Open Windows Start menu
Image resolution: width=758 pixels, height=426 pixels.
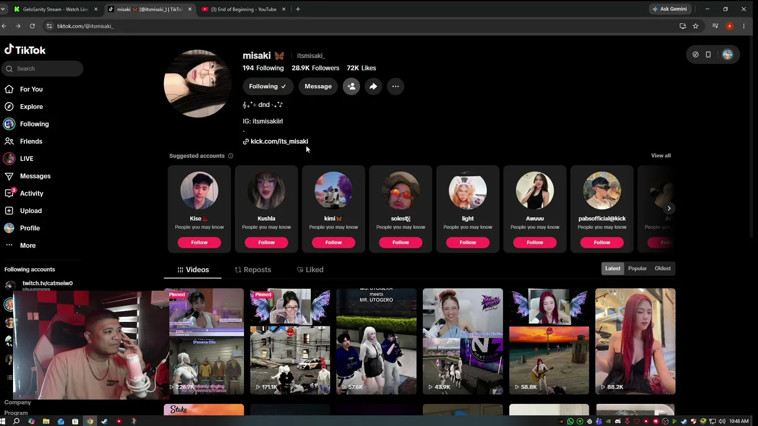click(4, 421)
